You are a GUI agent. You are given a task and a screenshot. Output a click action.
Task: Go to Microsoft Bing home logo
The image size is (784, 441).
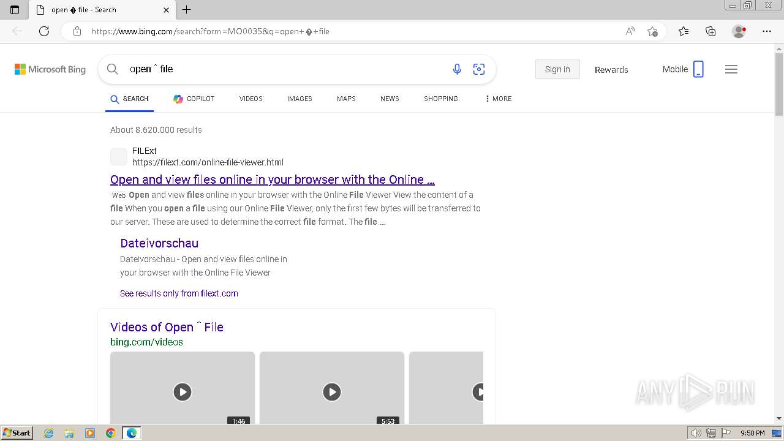pos(50,69)
